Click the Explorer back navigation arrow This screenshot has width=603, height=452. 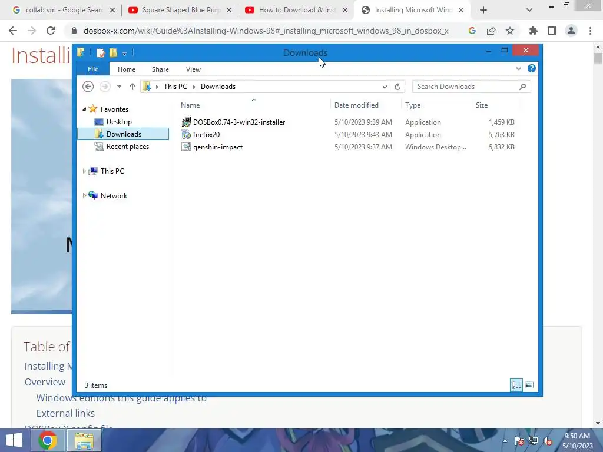(x=88, y=87)
